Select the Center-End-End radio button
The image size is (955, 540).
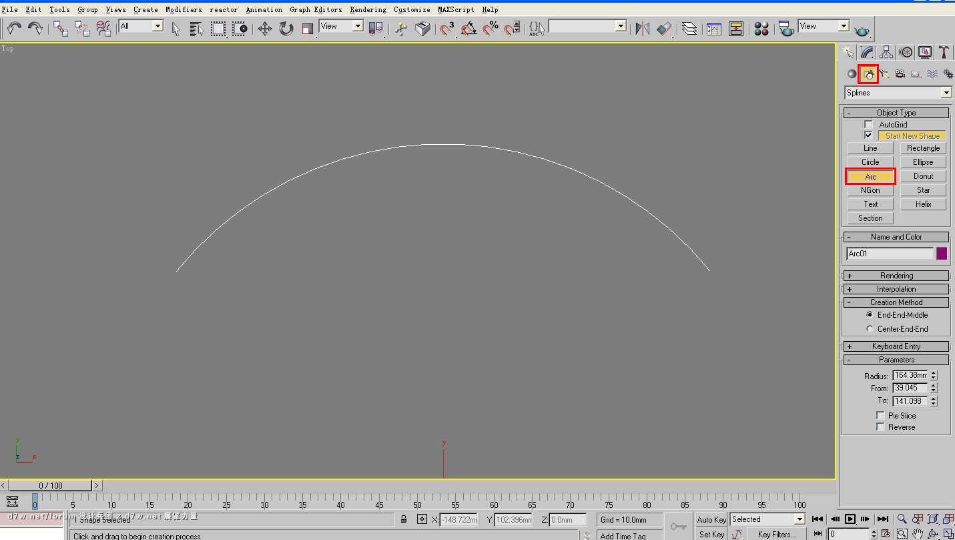tap(870, 328)
